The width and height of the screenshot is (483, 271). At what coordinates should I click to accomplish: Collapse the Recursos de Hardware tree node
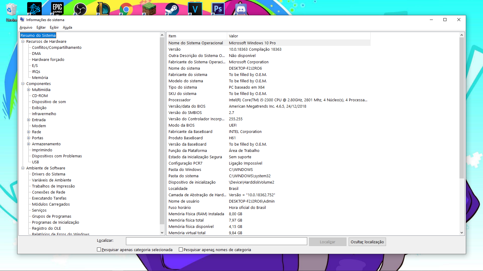[23, 42]
